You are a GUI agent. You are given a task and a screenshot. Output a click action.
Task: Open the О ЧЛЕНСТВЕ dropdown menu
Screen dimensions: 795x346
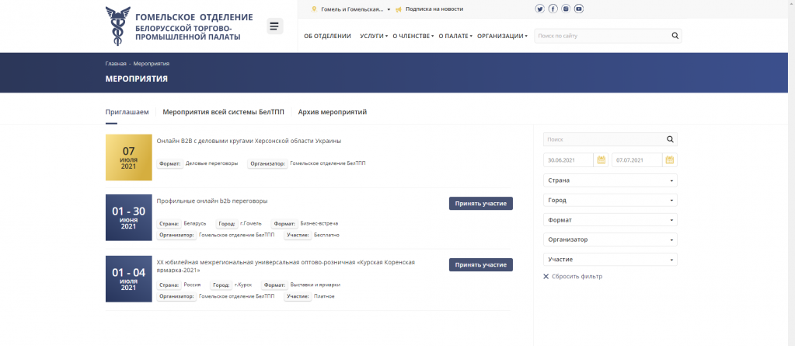coord(413,36)
